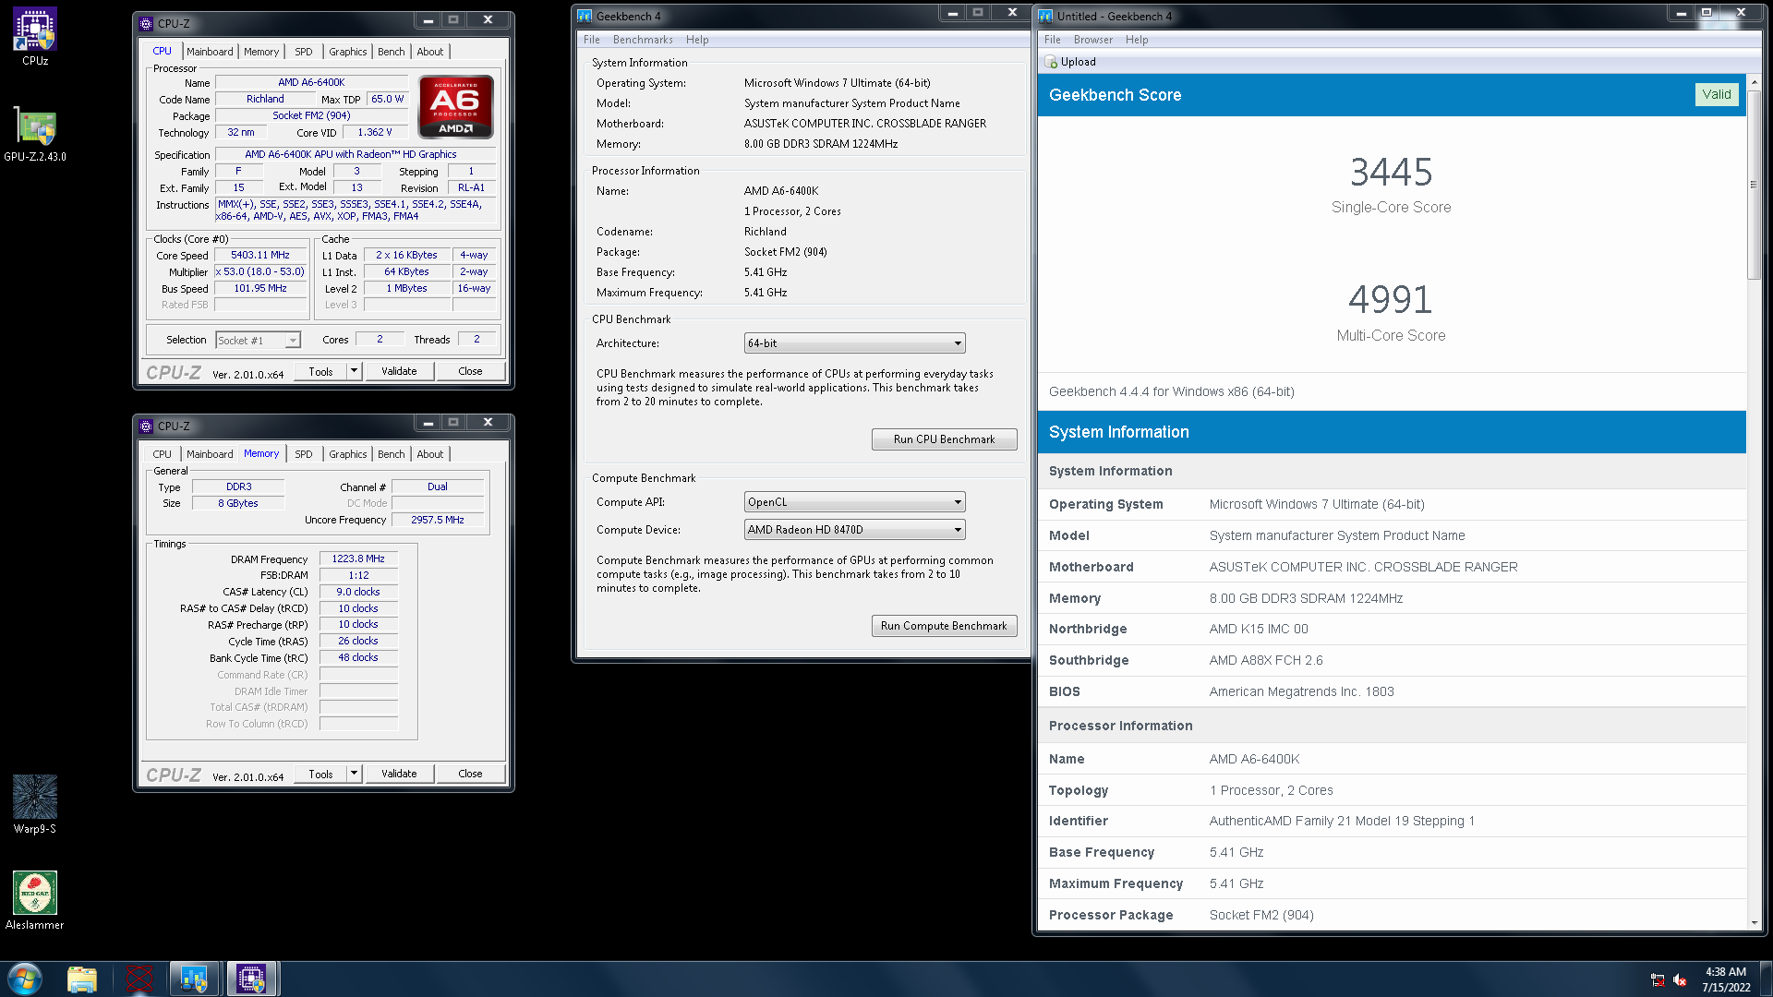
Task: Click Tools button in top CPU-Z
Action: click(x=320, y=371)
